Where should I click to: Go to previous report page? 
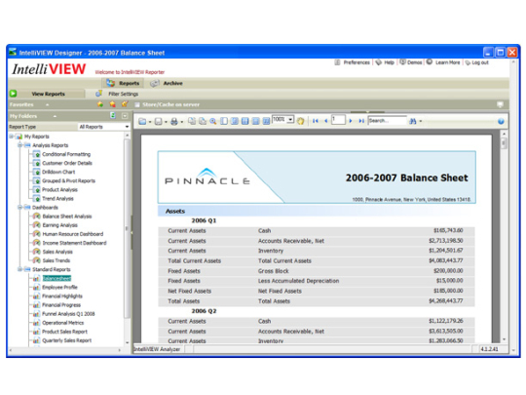tap(325, 121)
